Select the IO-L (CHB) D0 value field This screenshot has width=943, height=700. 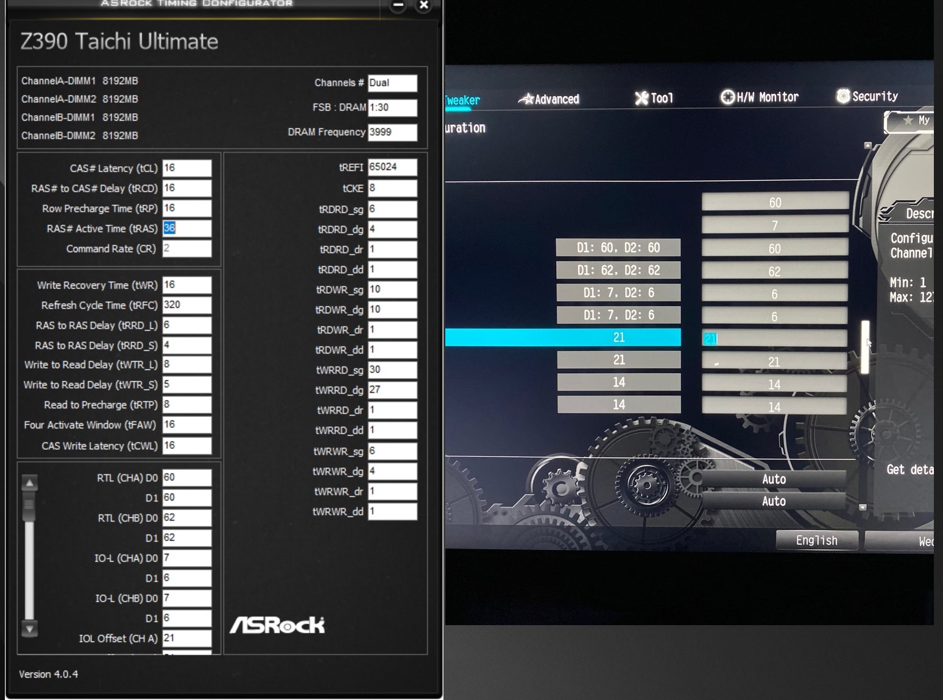tap(187, 598)
